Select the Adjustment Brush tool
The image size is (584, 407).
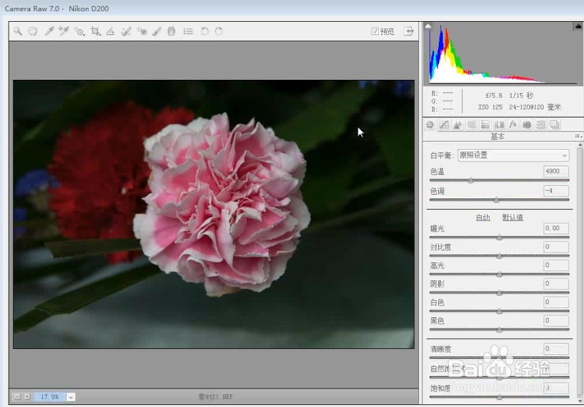pyautogui.click(x=156, y=31)
